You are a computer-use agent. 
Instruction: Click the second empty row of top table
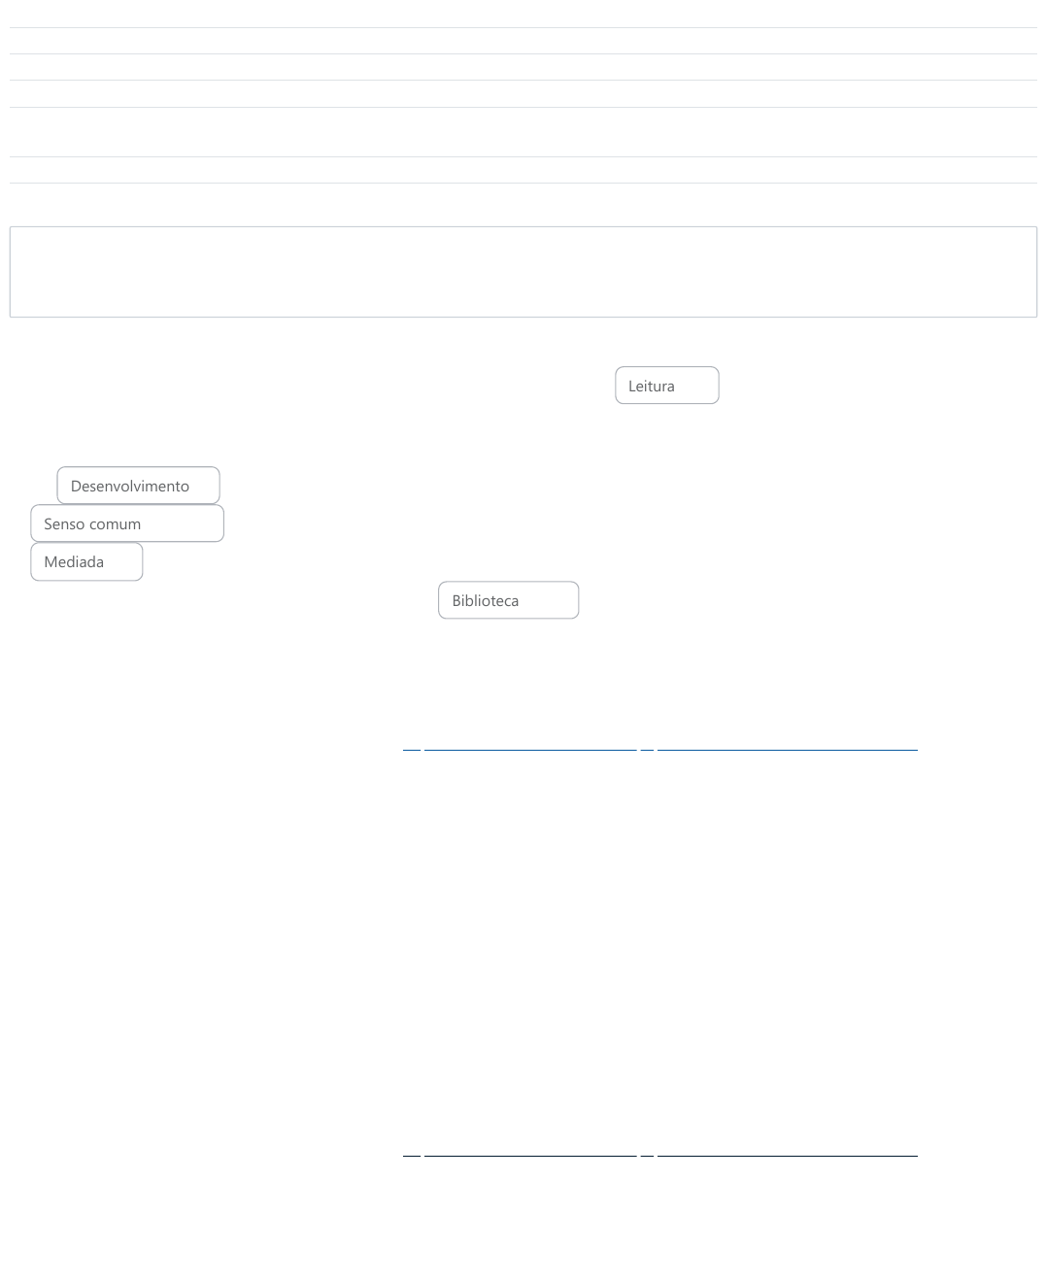pos(523,67)
